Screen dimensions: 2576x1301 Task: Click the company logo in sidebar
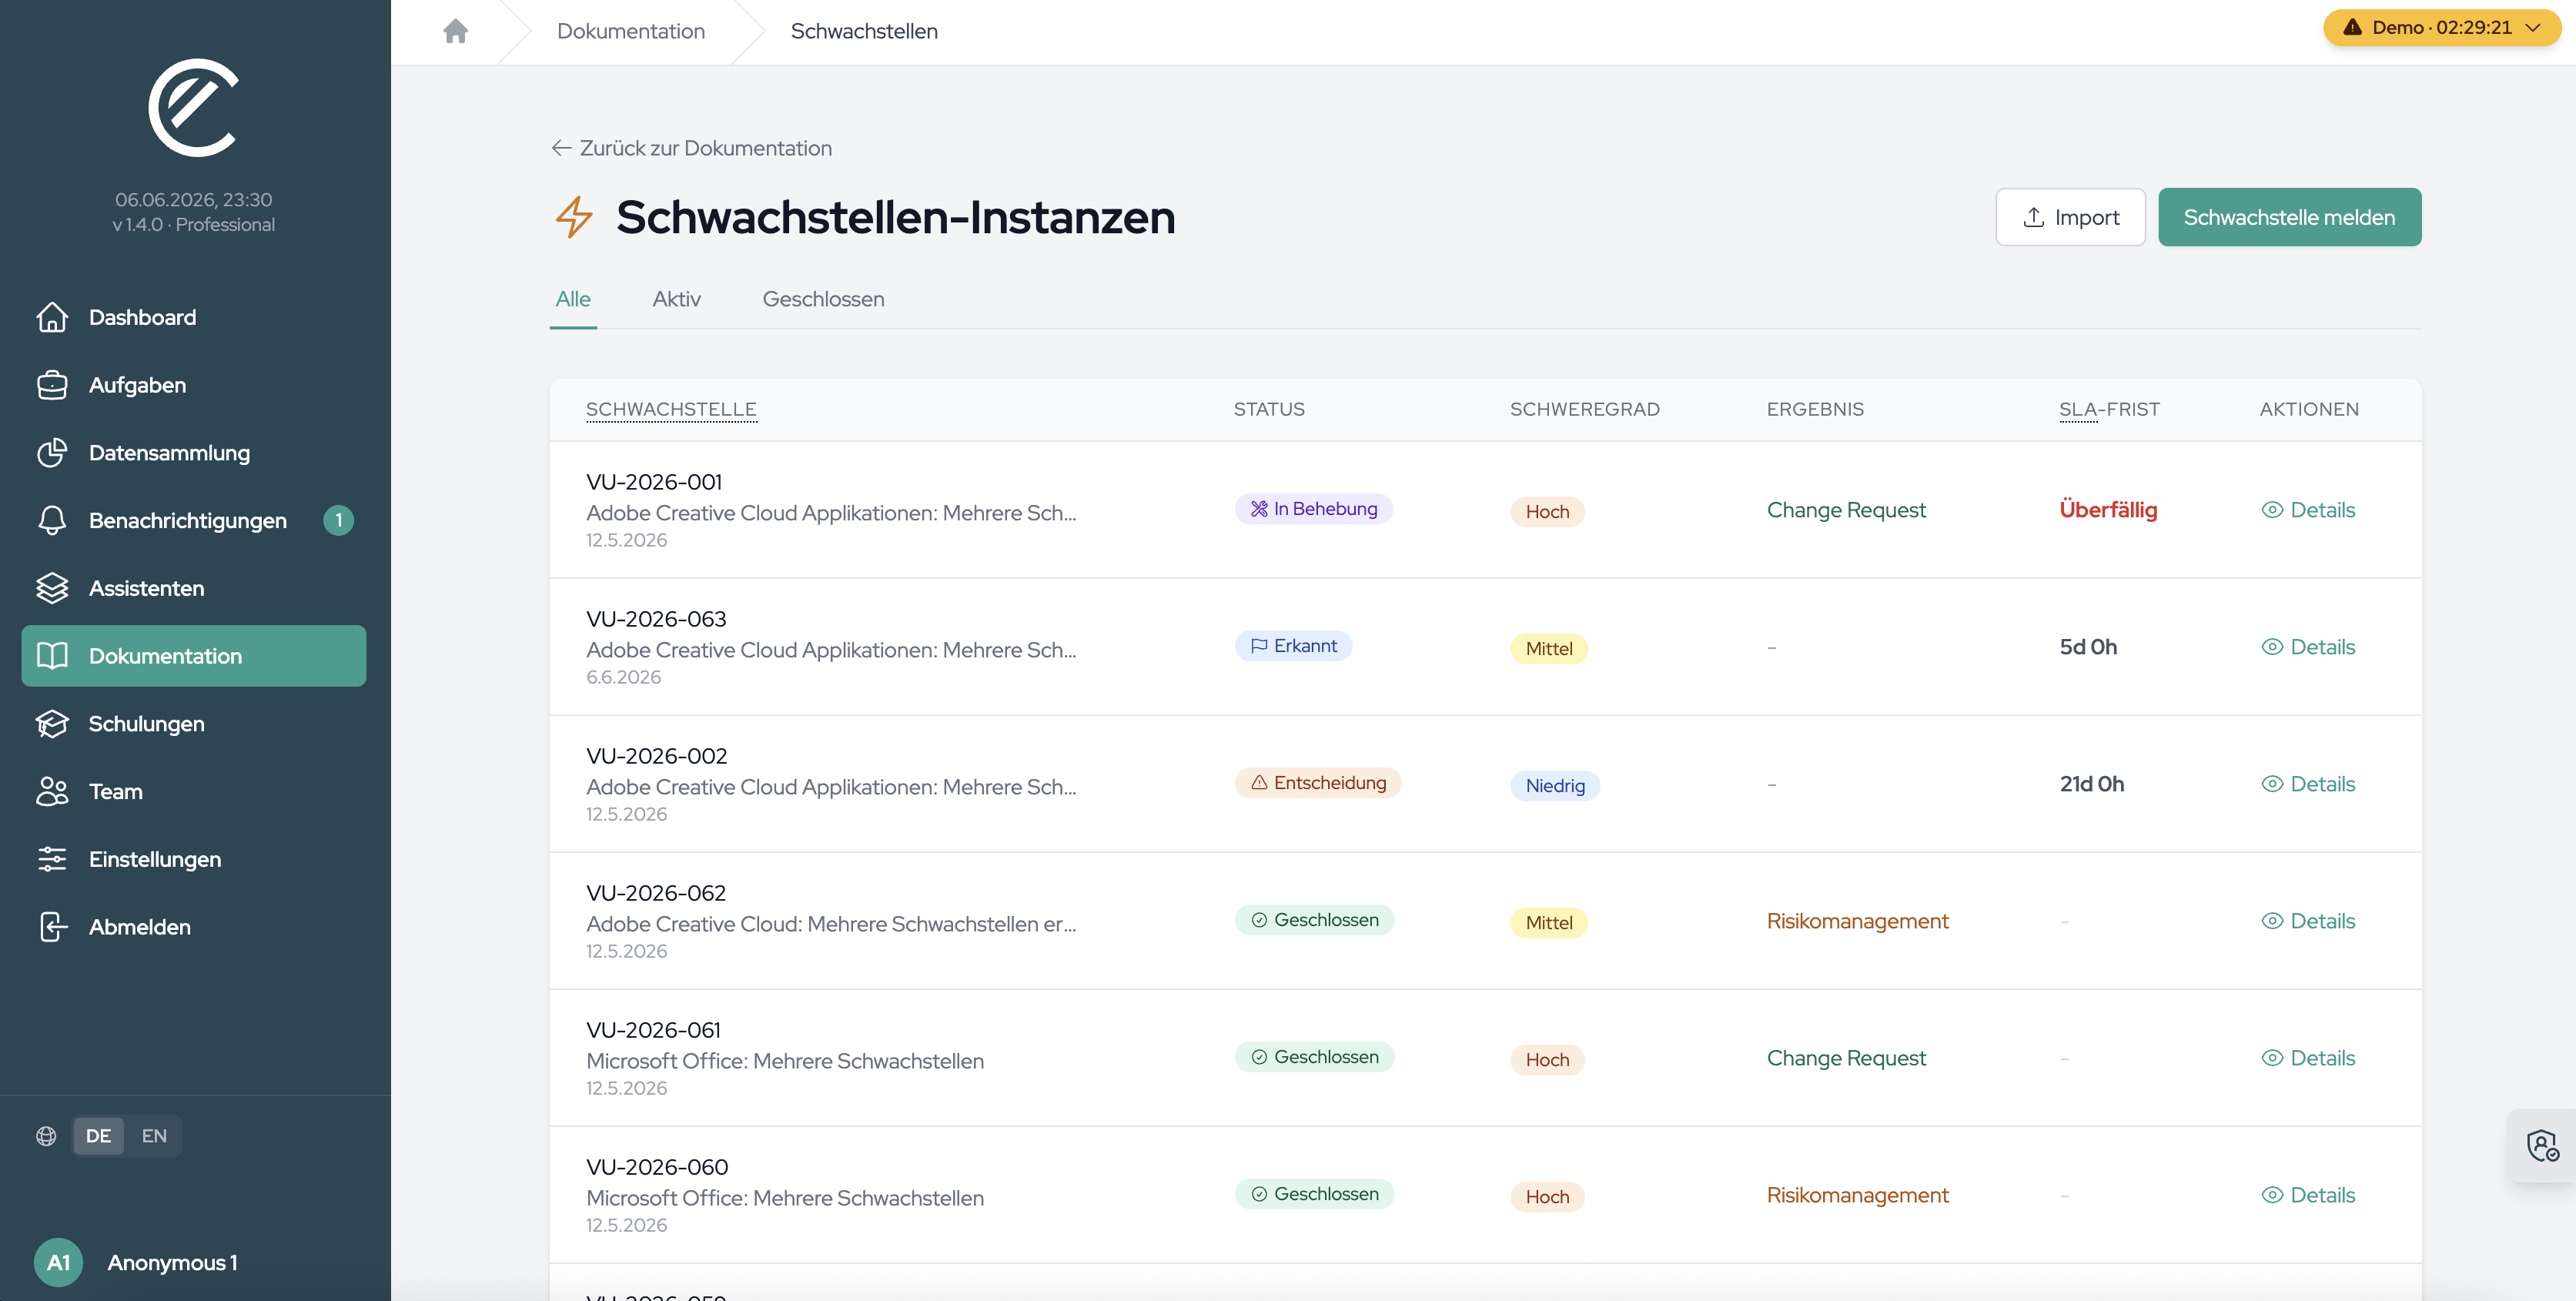pyautogui.click(x=194, y=107)
